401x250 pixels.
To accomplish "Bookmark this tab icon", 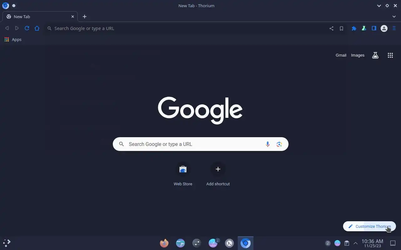I will tap(341, 28).
